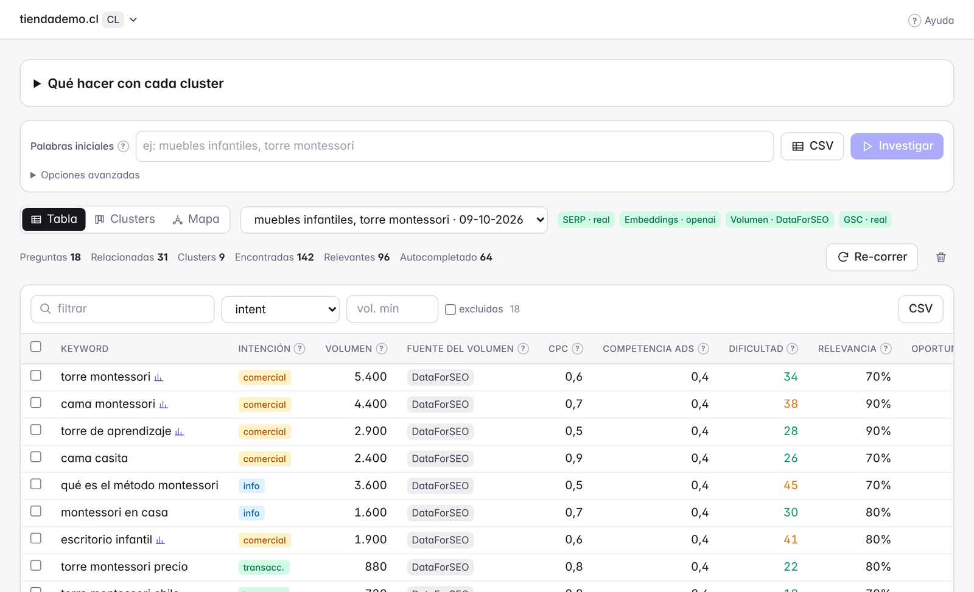This screenshot has width=974, height=592.
Task: Focus the Palabras iniciales input field
Action: [x=455, y=146]
